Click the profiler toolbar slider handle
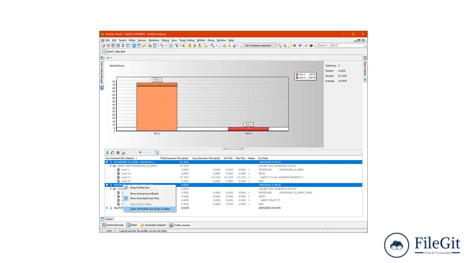Viewport: 467px width, 263px height. 140,153
